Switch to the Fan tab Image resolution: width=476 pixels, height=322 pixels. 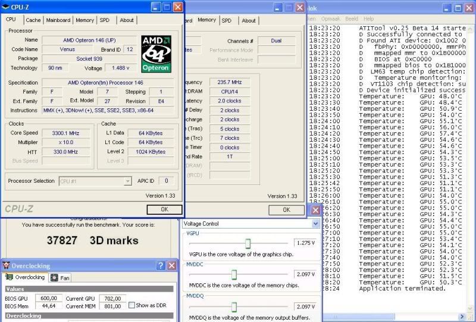pyautogui.click(x=60, y=277)
